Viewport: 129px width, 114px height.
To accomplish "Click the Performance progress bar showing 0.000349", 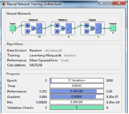I will [x=77, y=91].
